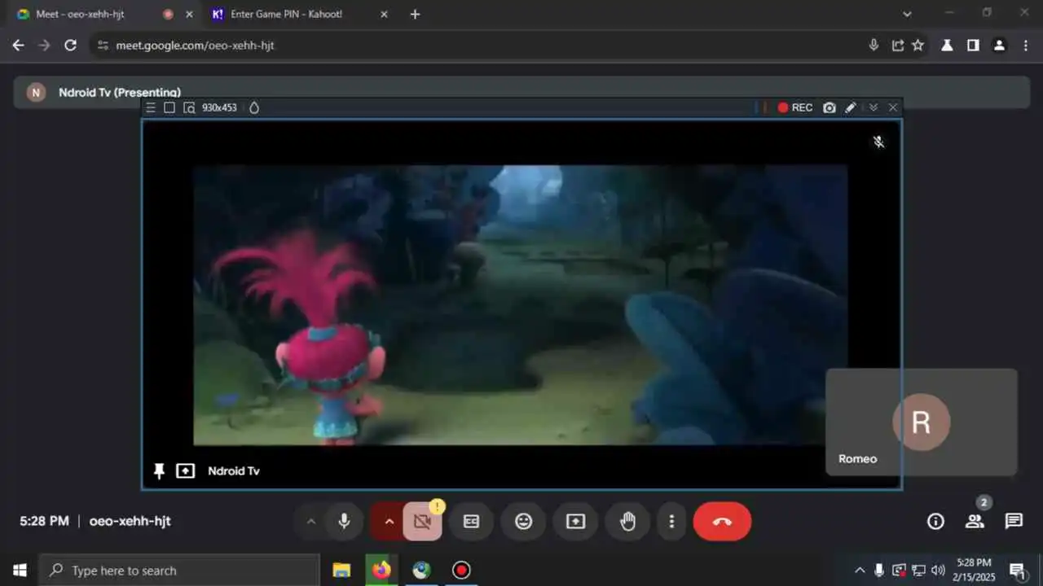Click the present screen button

point(575,522)
